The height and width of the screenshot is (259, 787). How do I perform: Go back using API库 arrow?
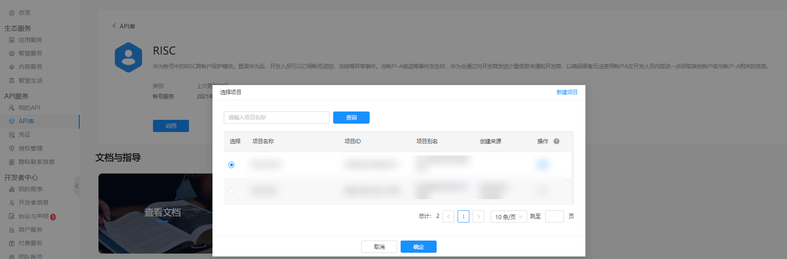[x=114, y=26]
